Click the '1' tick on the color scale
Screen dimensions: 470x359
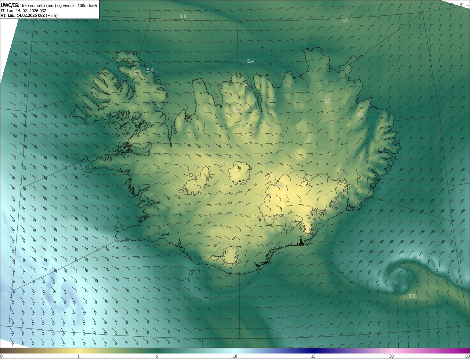click(x=79, y=356)
